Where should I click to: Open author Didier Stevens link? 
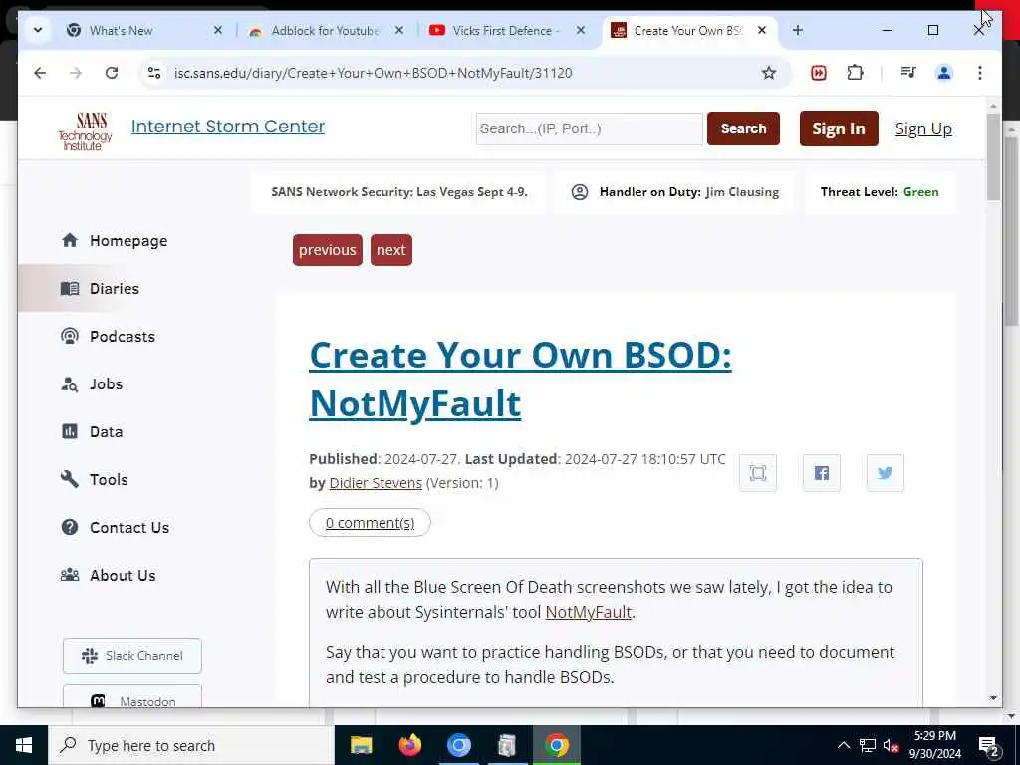376,483
